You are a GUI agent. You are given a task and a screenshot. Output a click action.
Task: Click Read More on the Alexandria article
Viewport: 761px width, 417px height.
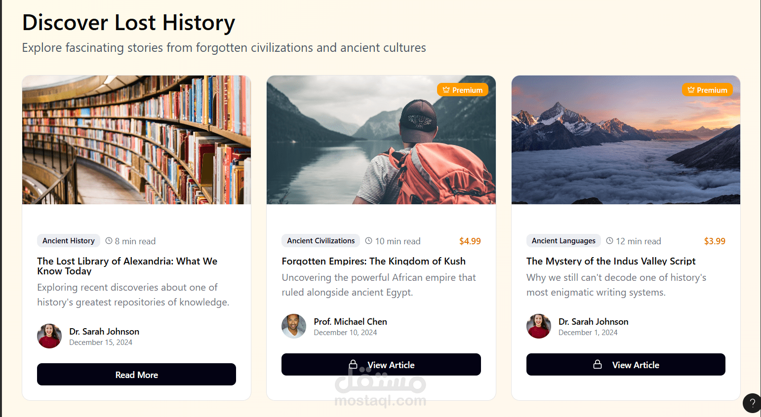pyautogui.click(x=136, y=374)
